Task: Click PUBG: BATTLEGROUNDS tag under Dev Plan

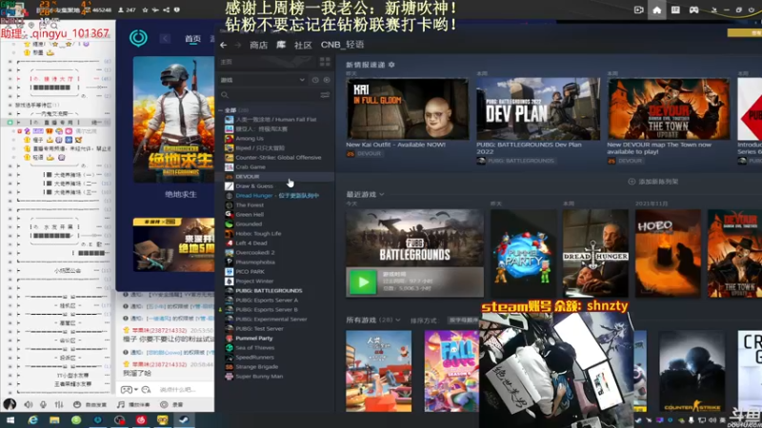Action: point(515,161)
